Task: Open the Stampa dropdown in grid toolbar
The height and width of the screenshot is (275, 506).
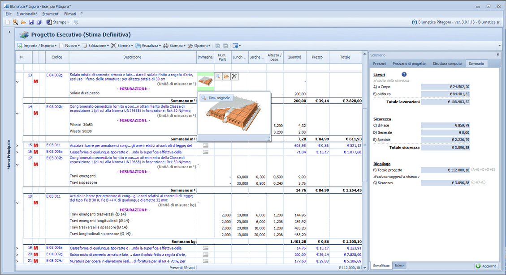Action: pyautogui.click(x=174, y=46)
